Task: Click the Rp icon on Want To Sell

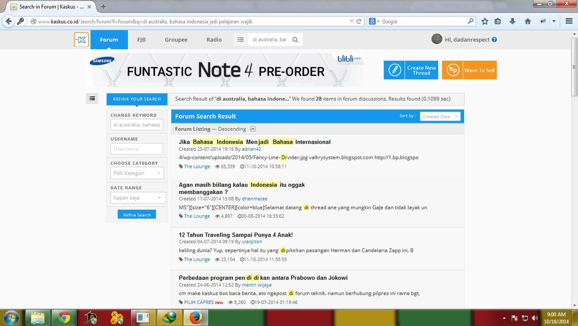Action: tap(452, 70)
